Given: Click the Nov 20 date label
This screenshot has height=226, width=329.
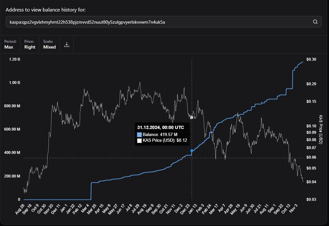Looking at the screenshot, I should 49,209.
